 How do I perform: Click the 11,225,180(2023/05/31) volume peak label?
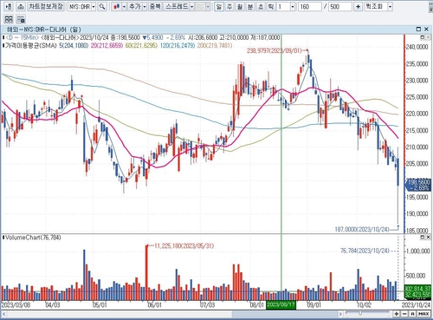coord(184,246)
